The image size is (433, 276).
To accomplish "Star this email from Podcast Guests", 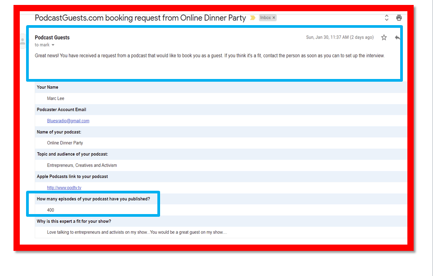I will coord(384,38).
